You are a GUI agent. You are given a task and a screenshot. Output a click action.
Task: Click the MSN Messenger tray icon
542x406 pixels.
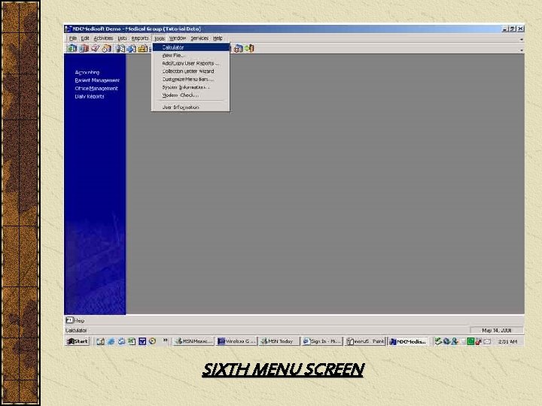[455, 341]
